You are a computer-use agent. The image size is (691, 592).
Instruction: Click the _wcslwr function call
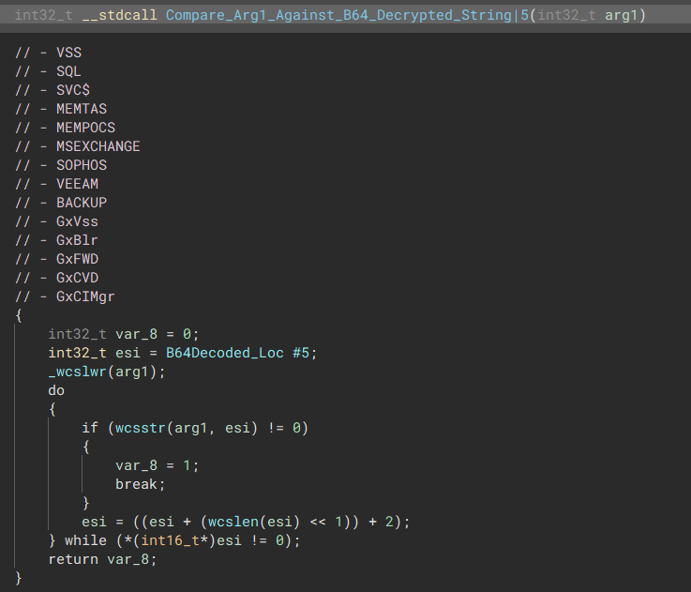(80, 372)
